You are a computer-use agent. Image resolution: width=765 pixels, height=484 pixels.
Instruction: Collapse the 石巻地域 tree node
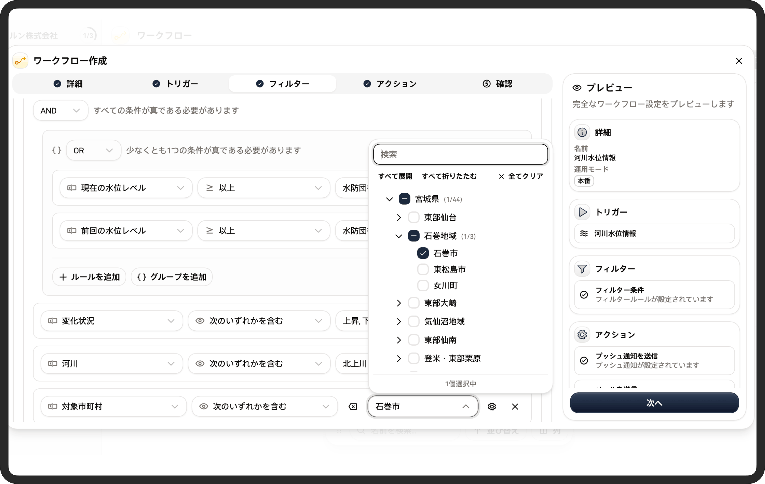pyautogui.click(x=399, y=236)
